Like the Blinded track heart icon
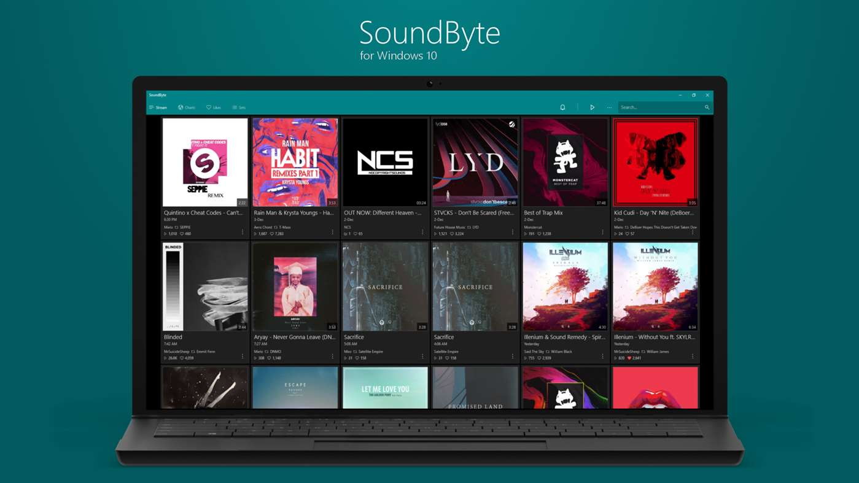The height and width of the screenshot is (483, 859). pos(182,358)
